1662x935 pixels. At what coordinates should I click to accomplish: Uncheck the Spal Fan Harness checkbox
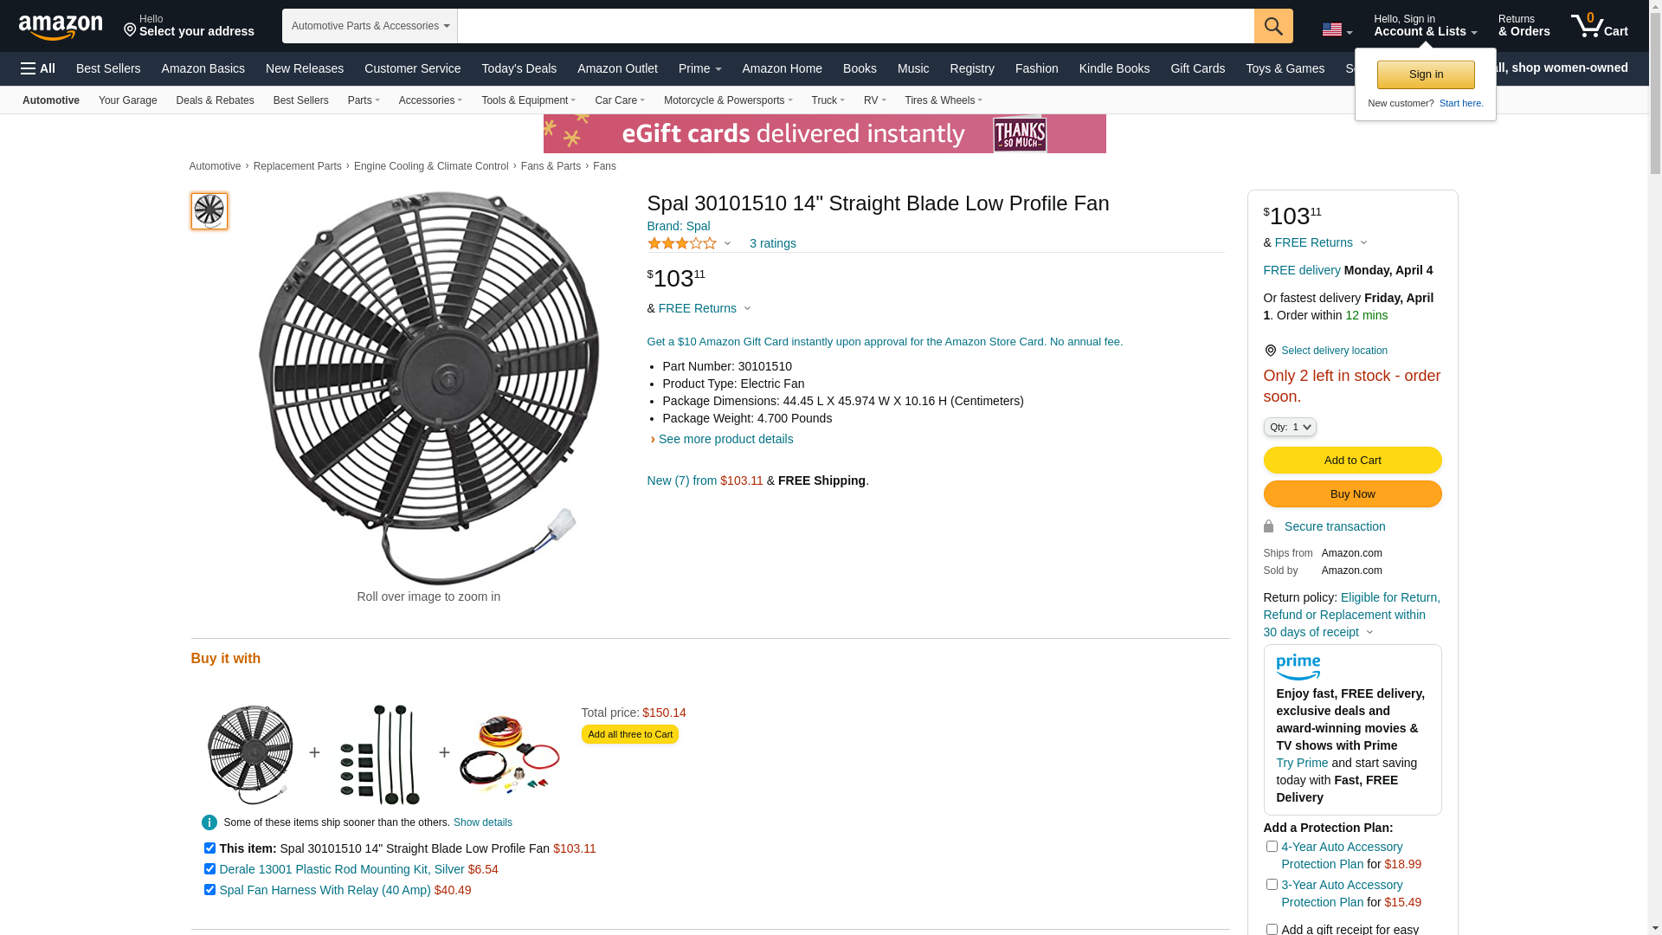(209, 890)
